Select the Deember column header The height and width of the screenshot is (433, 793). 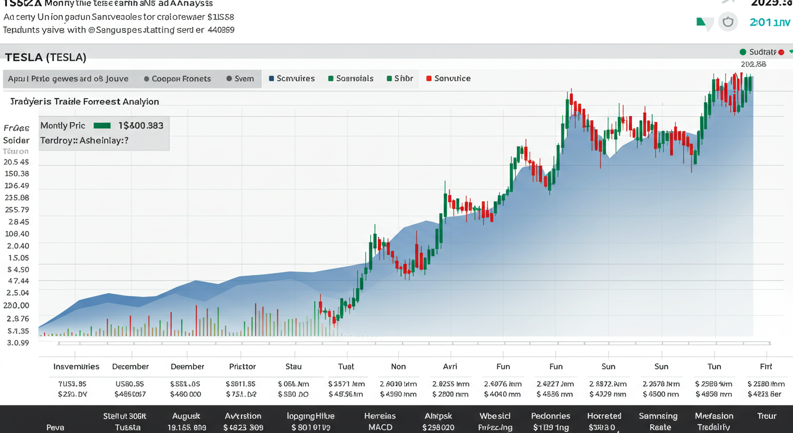point(188,366)
